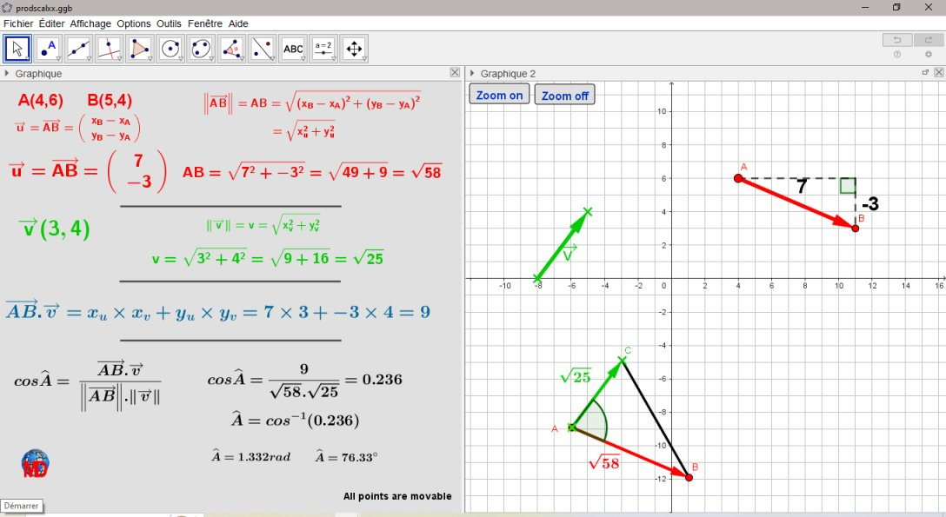The image size is (946, 517).
Task: Select the Polygon tool
Action: pos(140,49)
